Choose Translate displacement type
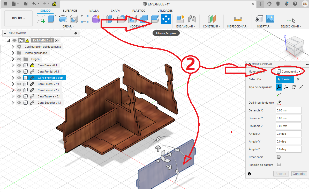Viewport: 309px width, 192px height. click(286, 87)
